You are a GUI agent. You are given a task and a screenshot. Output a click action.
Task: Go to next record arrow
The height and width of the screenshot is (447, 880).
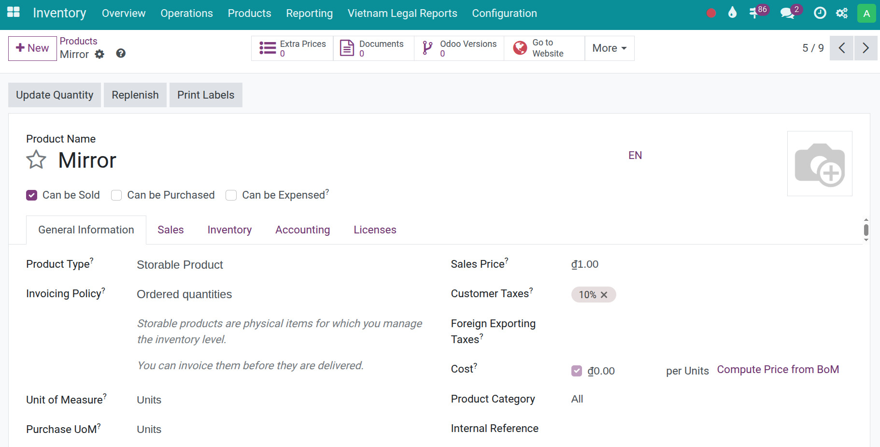[866, 48]
